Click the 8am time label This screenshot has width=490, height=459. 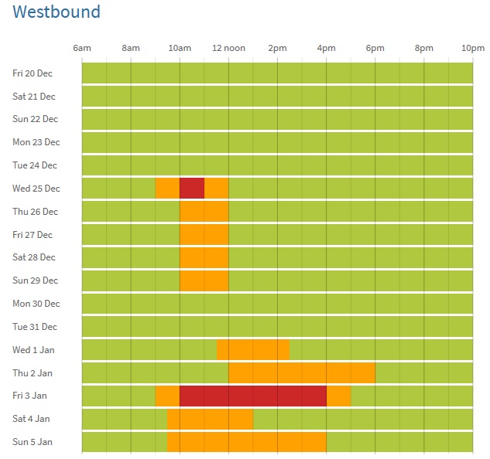click(131, 48)
